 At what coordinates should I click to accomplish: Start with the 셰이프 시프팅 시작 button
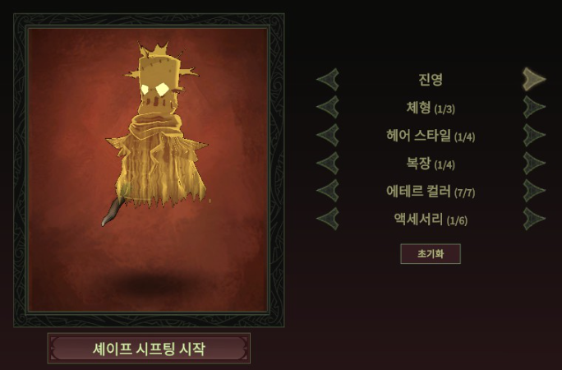point(149,349)
